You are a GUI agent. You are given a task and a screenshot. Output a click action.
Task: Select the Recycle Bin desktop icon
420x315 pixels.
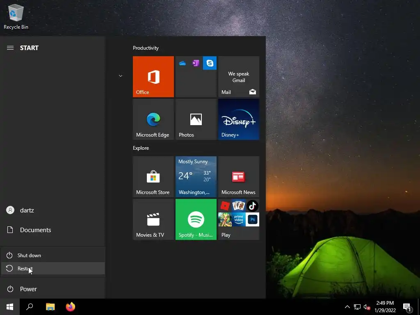[16, 16]
